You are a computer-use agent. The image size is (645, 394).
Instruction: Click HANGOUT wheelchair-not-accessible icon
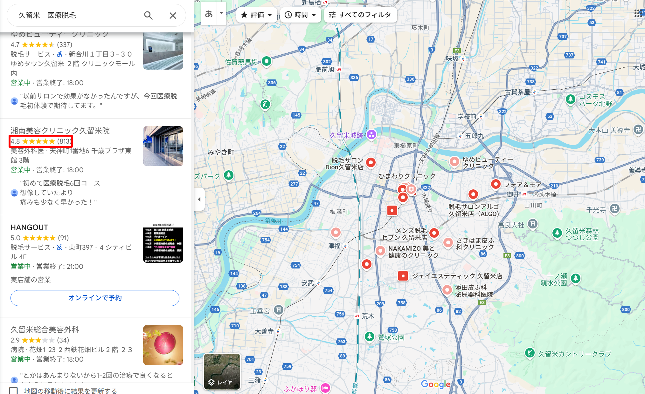point(59,247)
